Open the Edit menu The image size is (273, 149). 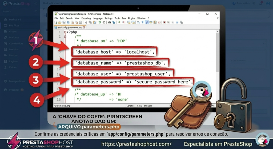(62, 18)
